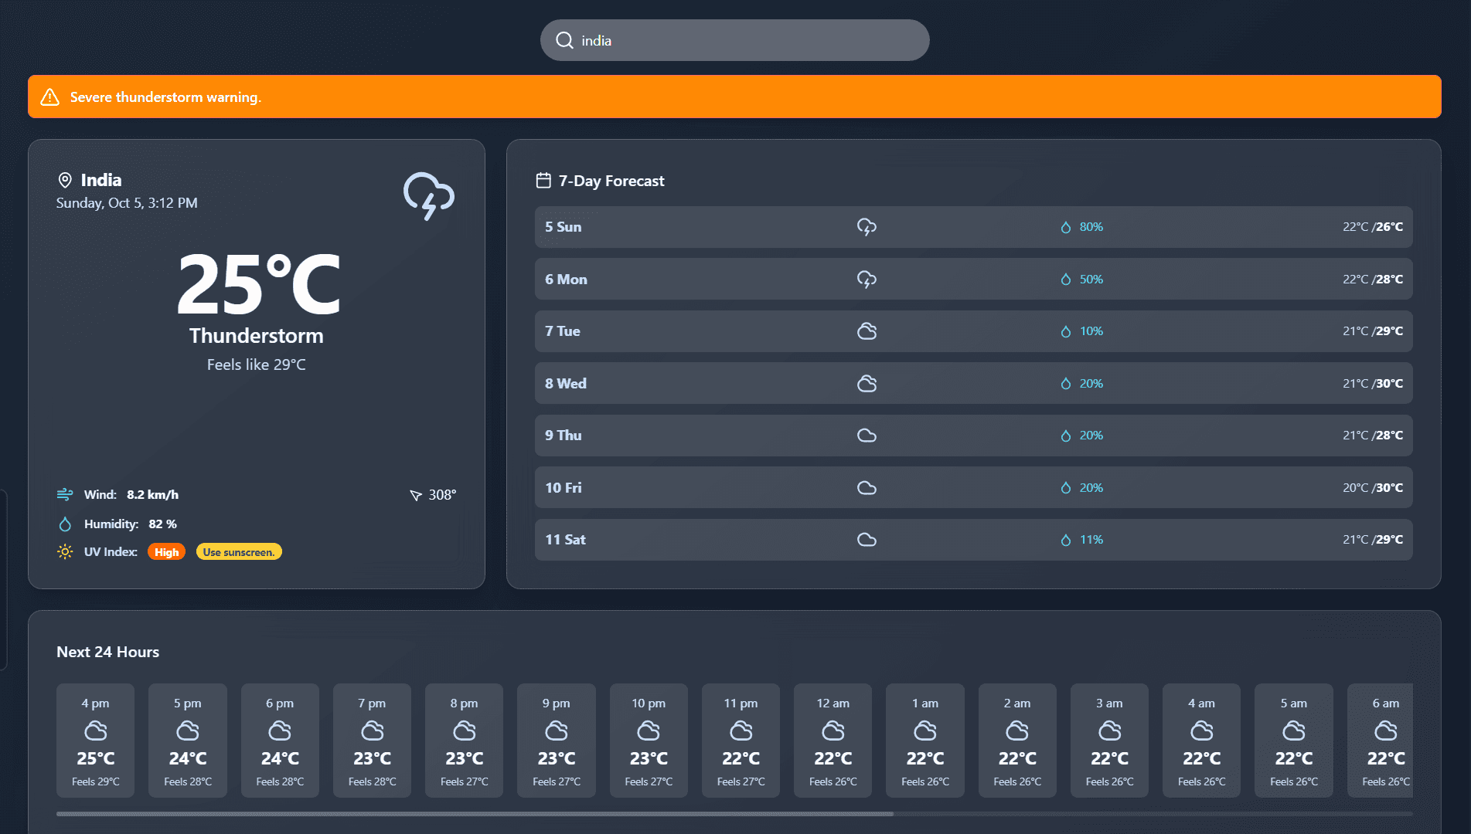Click the High UV badge
1471x834 pixels.
[166, 552]
